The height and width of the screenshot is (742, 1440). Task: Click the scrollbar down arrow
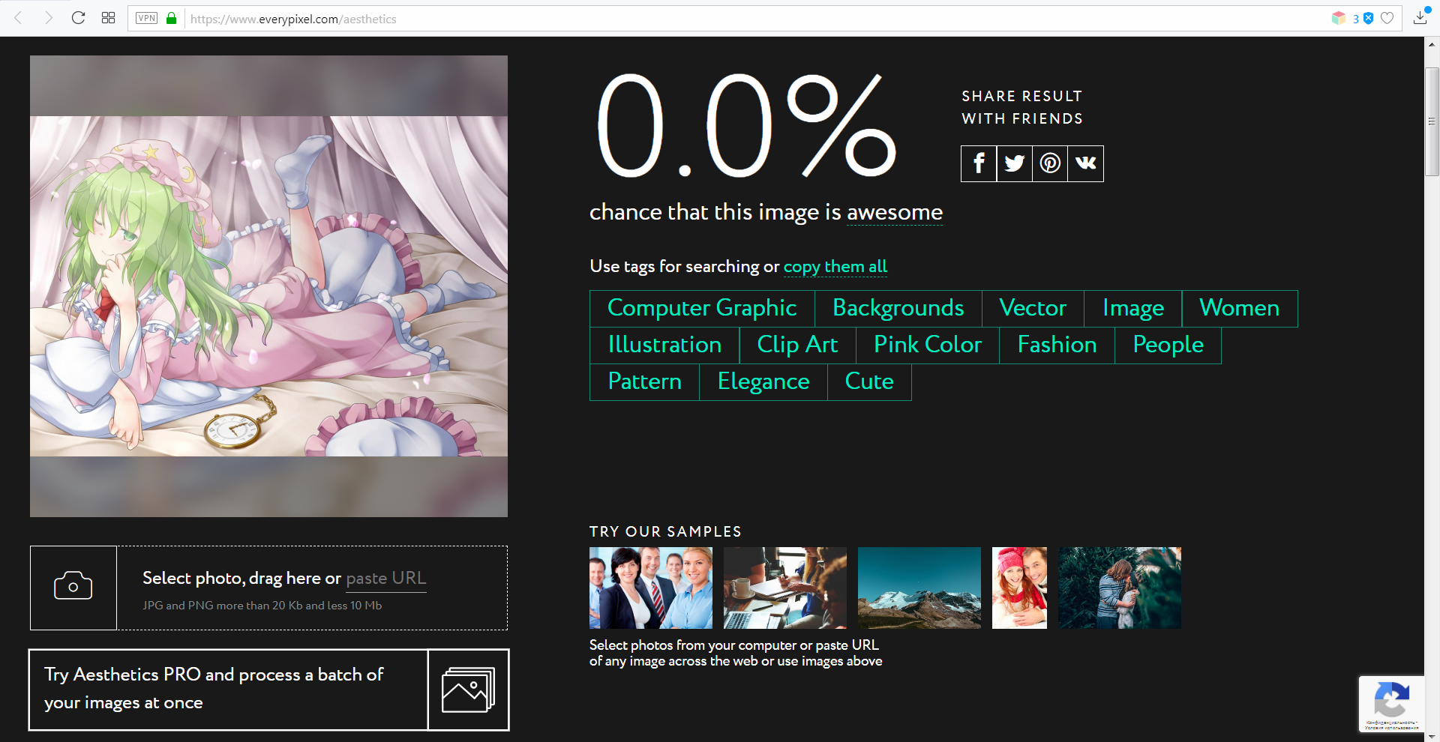[1432, 735]
